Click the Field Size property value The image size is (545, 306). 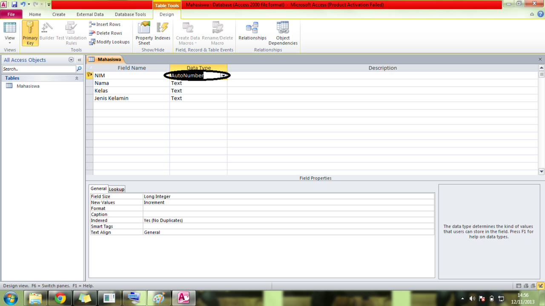pos(289,196)
